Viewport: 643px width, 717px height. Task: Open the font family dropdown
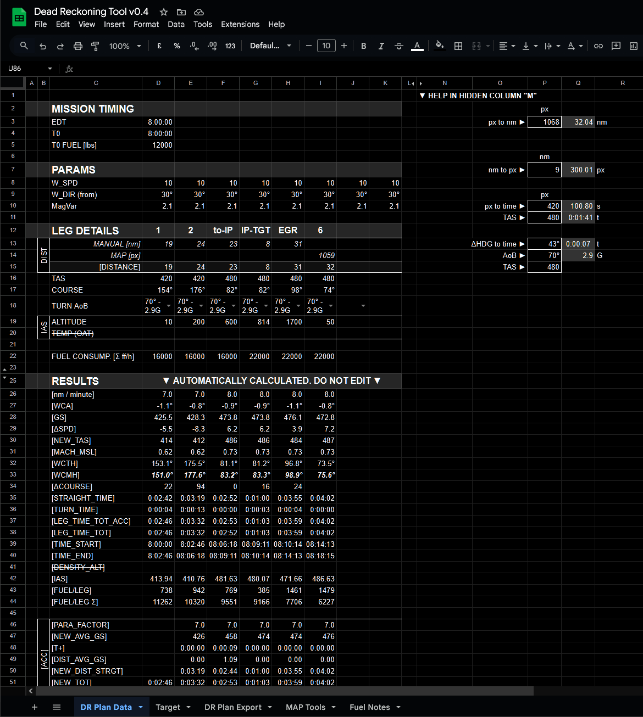[x=270, y=46]
